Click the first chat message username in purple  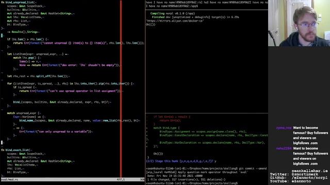(284, 128)
